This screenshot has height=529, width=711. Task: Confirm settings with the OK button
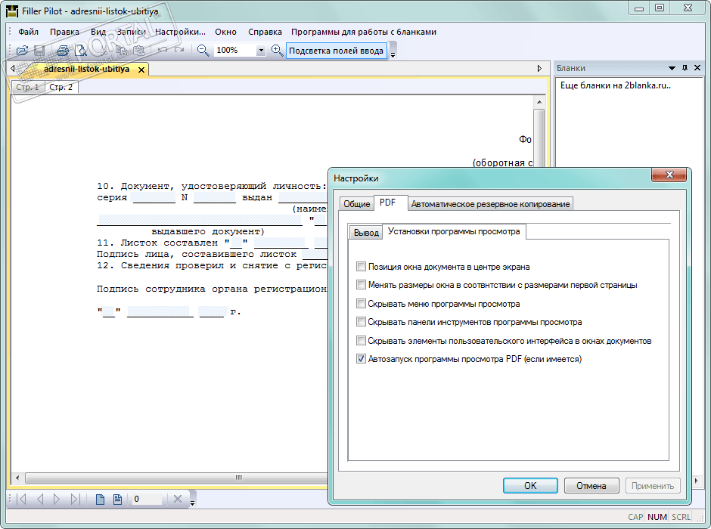tap(530, 485)
